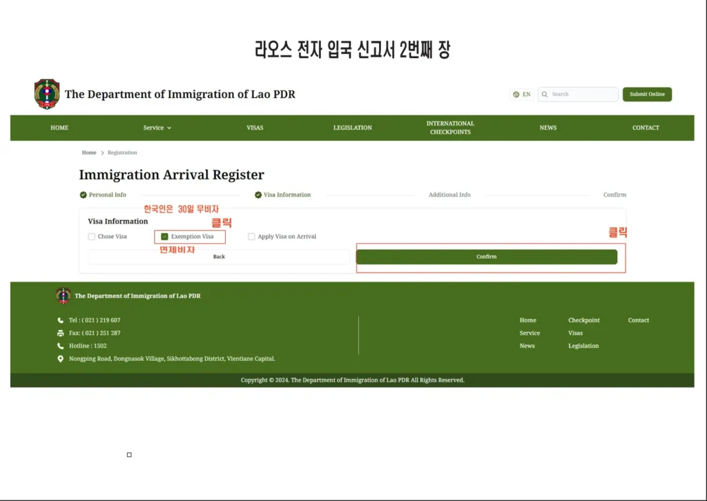Click the telephone icon next to Tel number
This screenshot has width=707, height=501.
pyautogui.click(x=59, y=320)
